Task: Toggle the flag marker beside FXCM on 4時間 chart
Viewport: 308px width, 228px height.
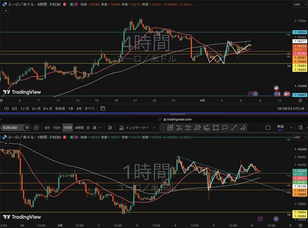Action: 65,4
